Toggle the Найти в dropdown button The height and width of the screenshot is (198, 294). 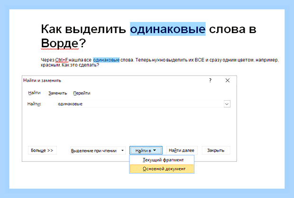(146, 150)
